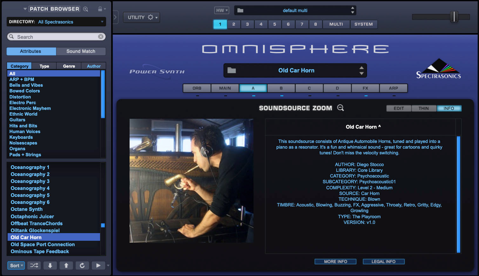Select the Genre attribute column
Viewport: 479px width, 276px height.
(69, 66)
